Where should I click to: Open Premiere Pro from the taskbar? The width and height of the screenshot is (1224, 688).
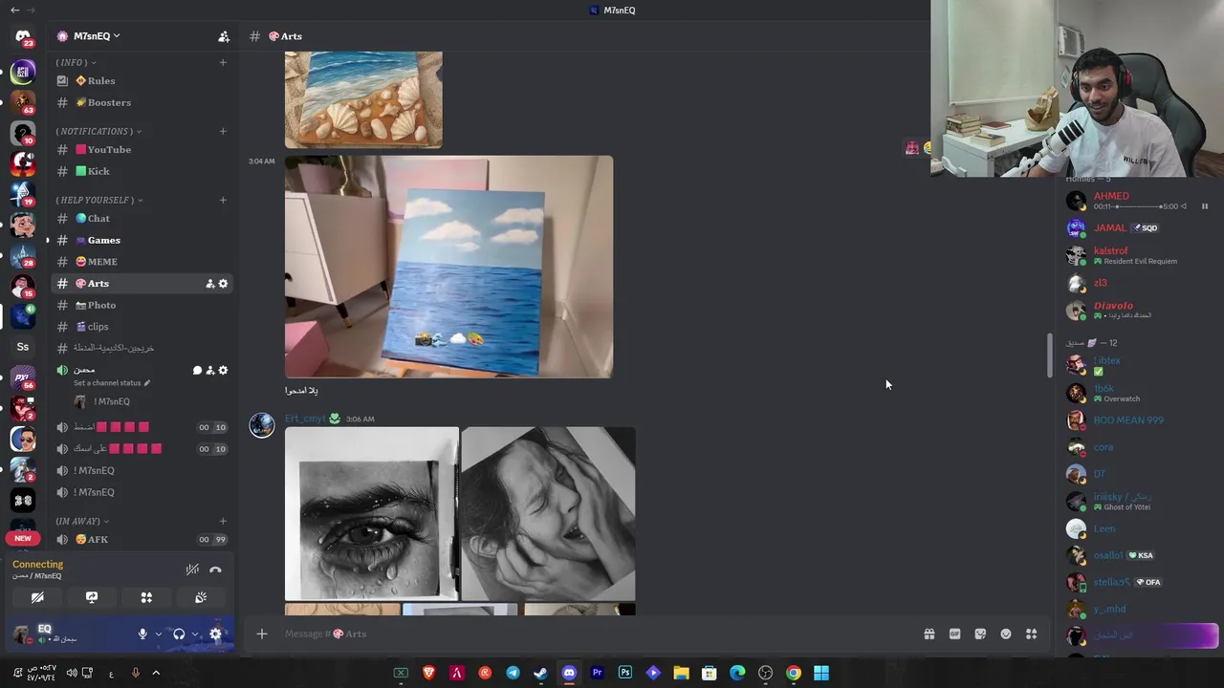[597, 673]
